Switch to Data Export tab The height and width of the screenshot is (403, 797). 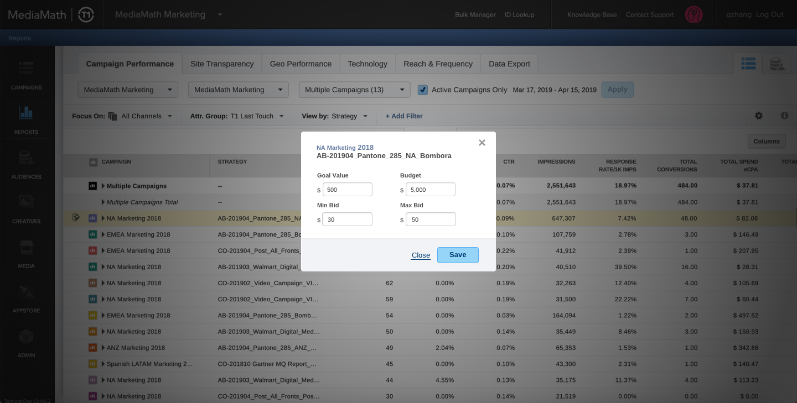pyautogui.click(x=509, y=64)
